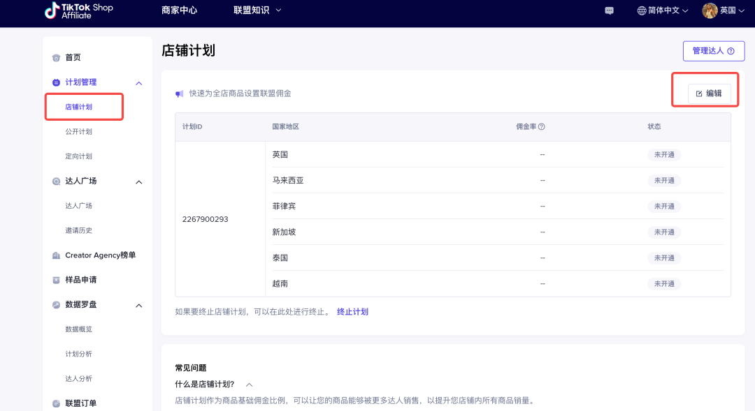
Task: Click the Creator Agency榜单 icon
Action: pyautogui.click(x=56, y=255)
